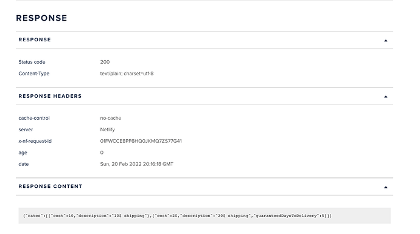Collapse the RESPONSE CONTENT section arrow

386,187
